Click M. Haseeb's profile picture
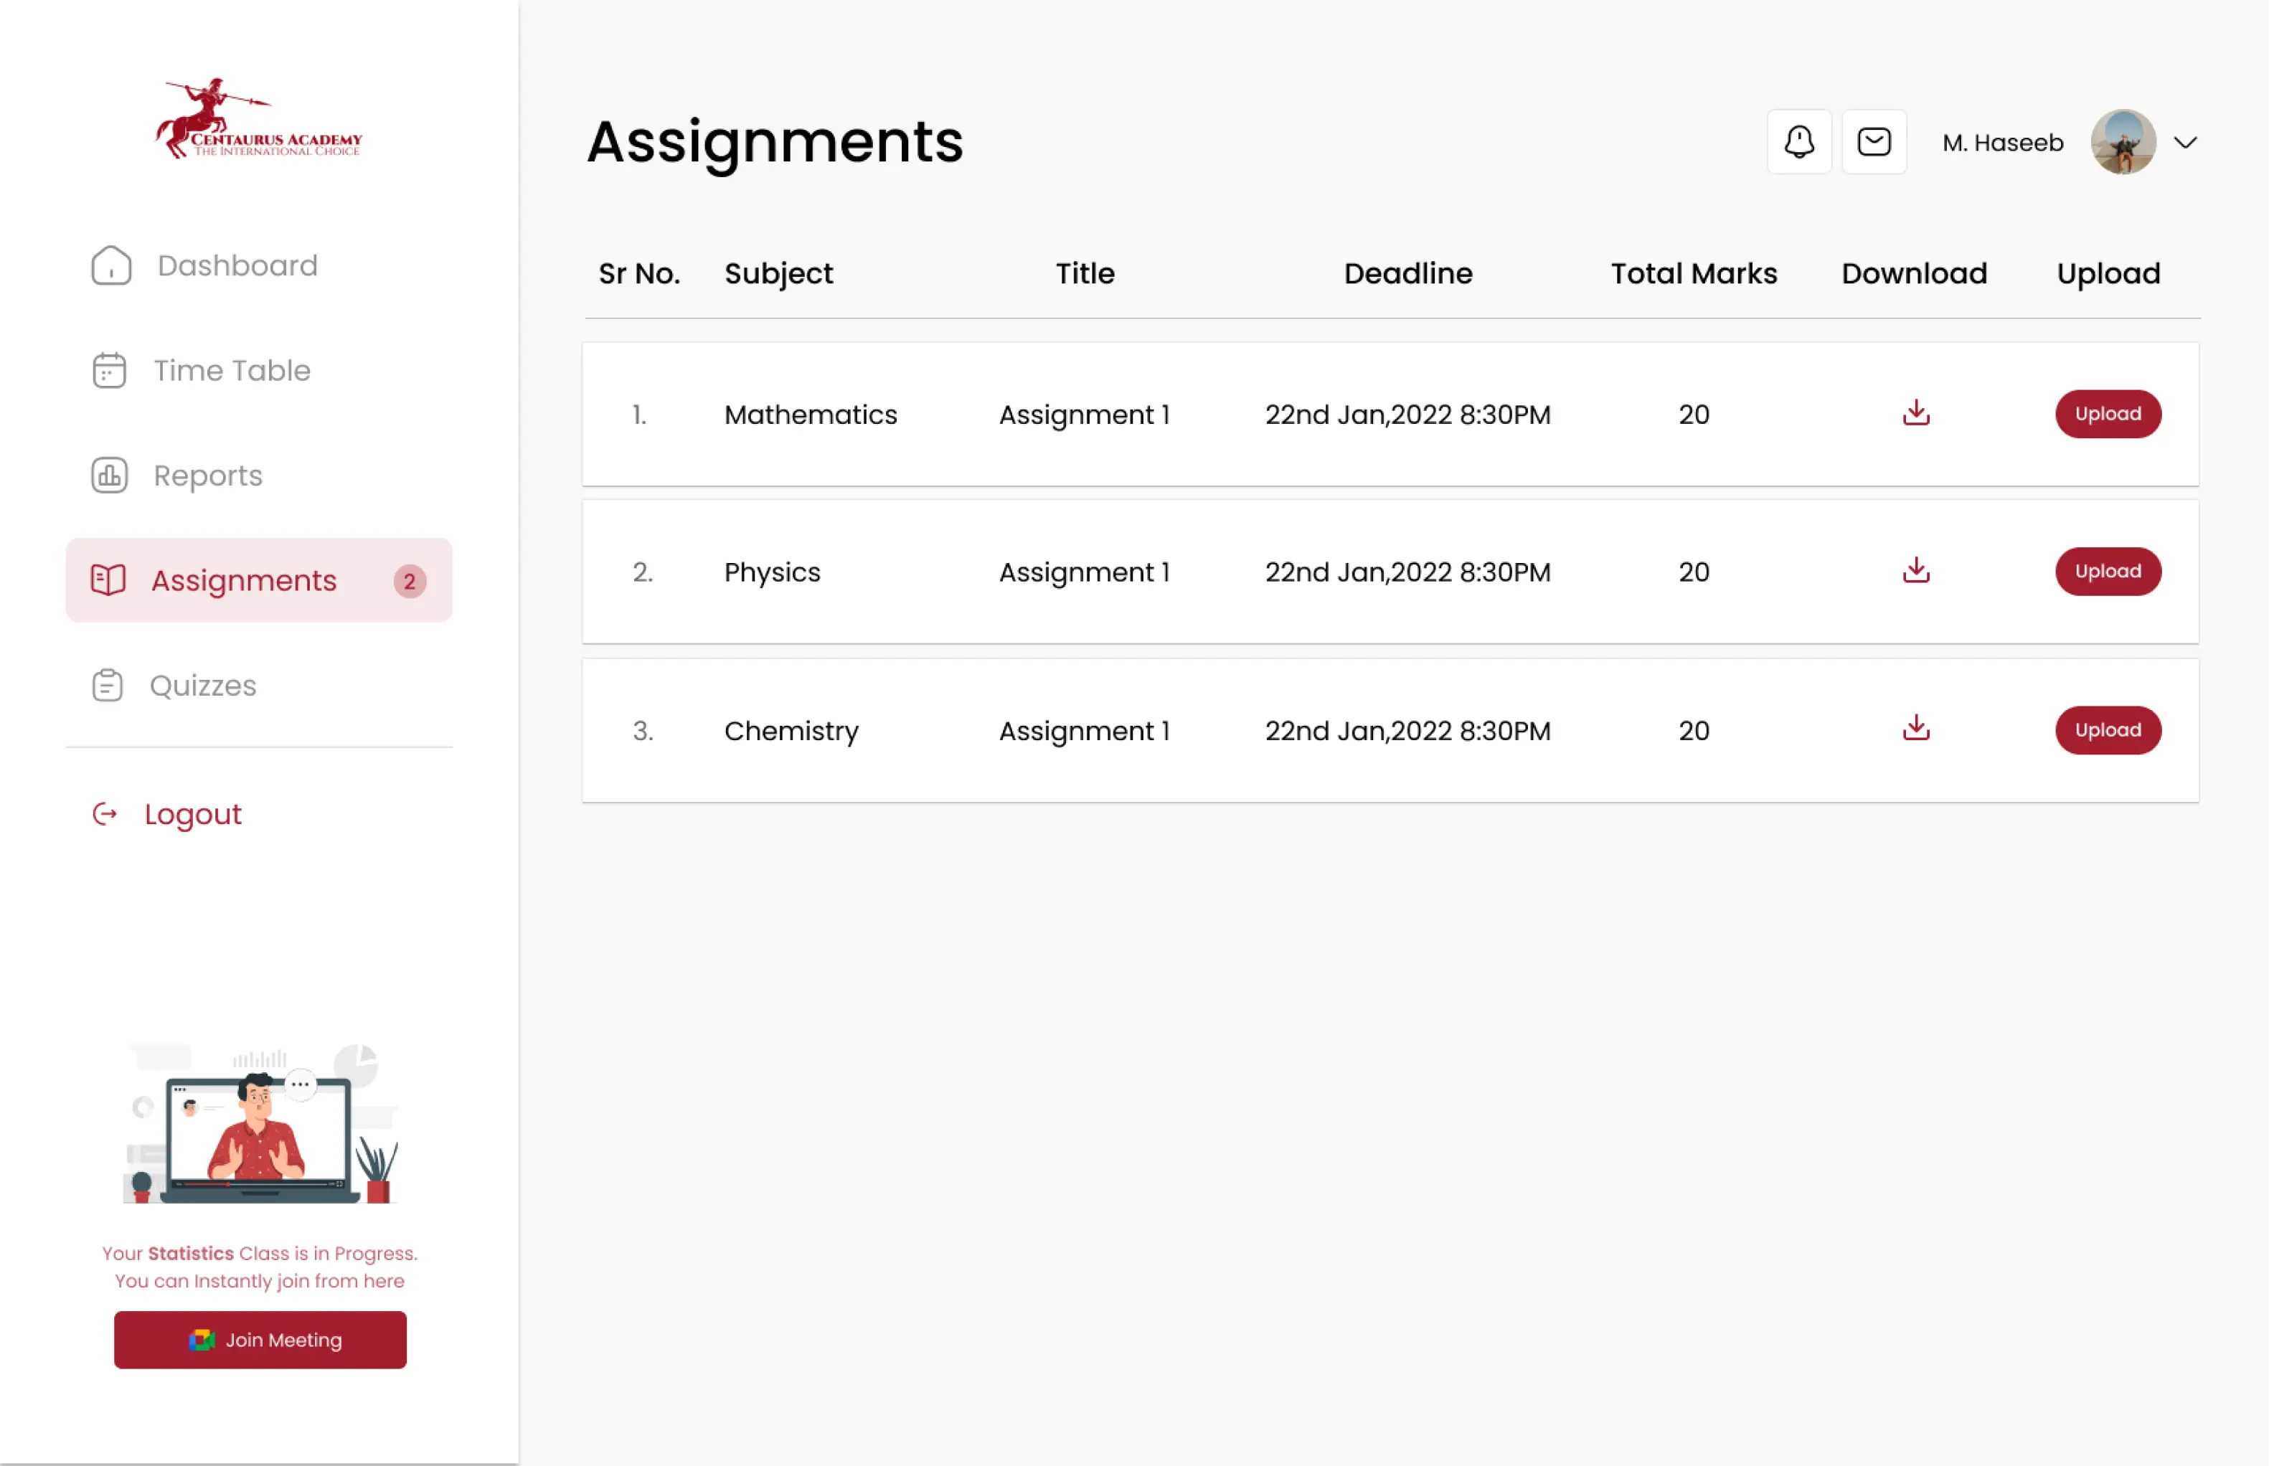This screenshot has width=2269, height=1466. click(x=2123, y=142)
